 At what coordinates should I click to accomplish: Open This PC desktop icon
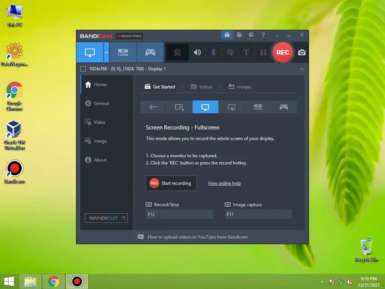coord(15,16)
